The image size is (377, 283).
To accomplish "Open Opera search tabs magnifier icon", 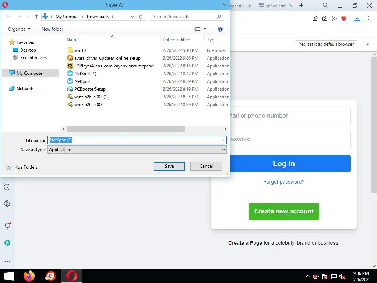I will coord(325,5).
